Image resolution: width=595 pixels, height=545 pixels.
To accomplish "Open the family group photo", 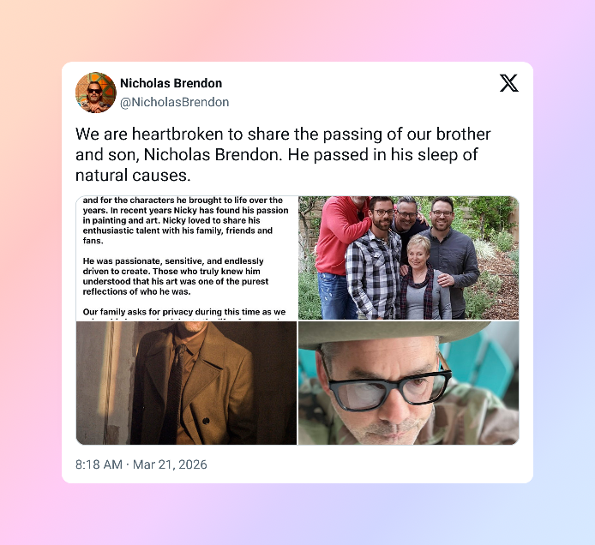I will coord(408,258).
